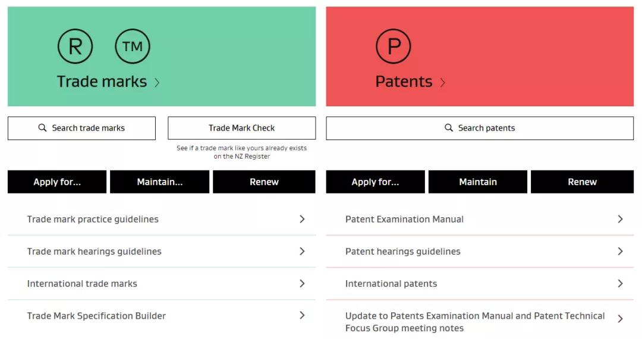Click magnifier icon in Search trade marks
Viewport: 642px width, 339px height.
click(x=43, y=128)
